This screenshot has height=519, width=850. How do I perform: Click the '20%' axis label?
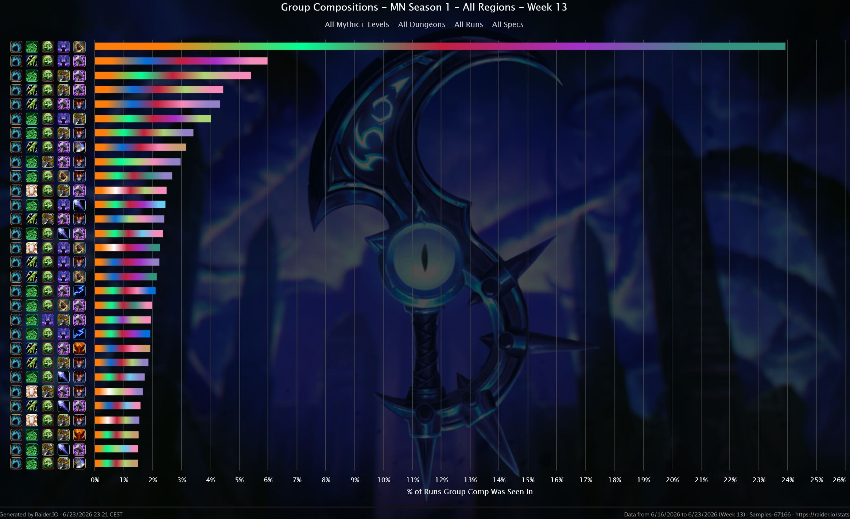[x=672, y=480]
